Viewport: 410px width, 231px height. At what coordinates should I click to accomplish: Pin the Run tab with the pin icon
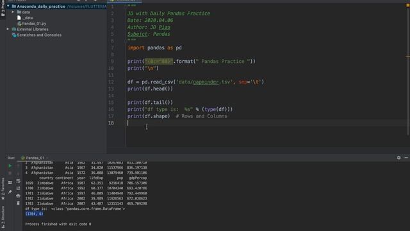10,192
